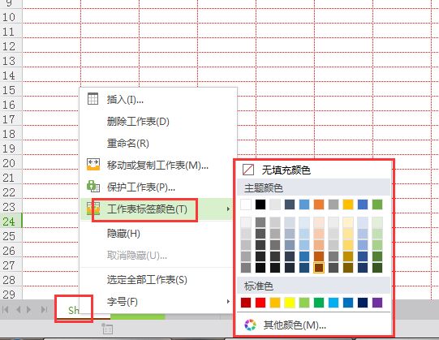The width and height of the screenshot is (439, 340).
Task: Click the no-fill color icon
Action: (x=248, y=170)
